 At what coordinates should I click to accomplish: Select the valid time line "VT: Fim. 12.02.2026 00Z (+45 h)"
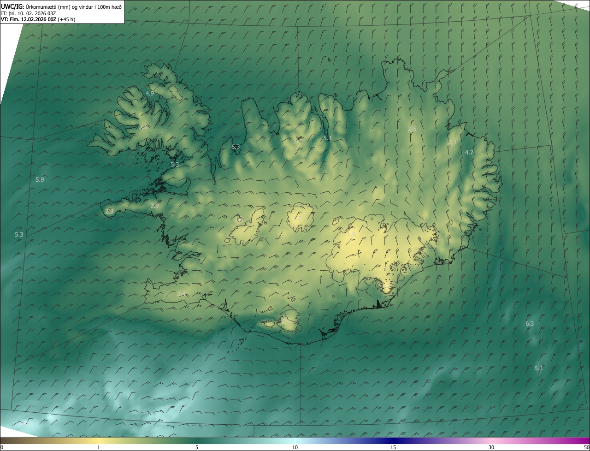38,19
